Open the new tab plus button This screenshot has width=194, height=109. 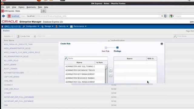43,11
